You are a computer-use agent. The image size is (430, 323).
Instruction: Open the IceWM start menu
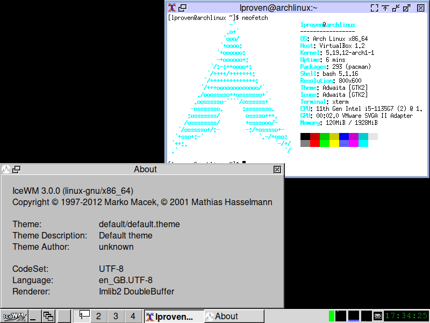(x=14, y=316)
